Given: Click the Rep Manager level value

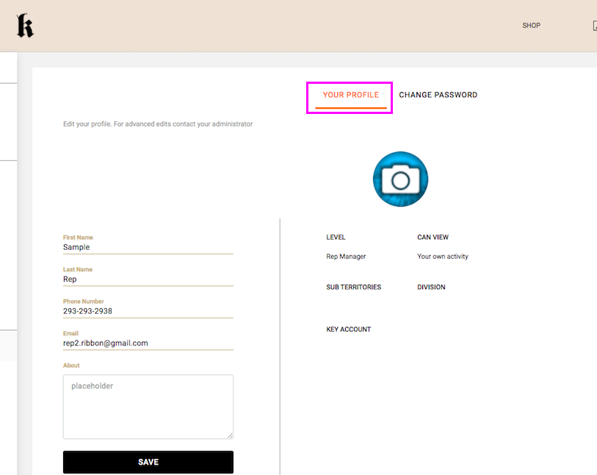Looking at the screenshot, I should (346, 257).
